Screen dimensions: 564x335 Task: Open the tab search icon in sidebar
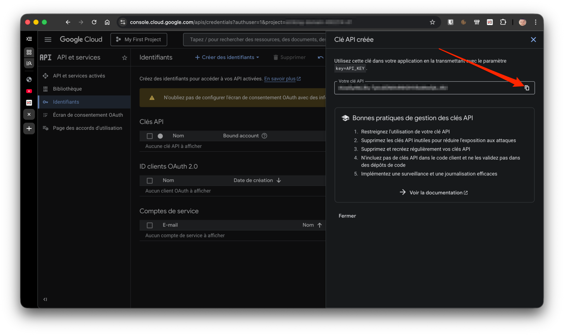coord(29,63)
